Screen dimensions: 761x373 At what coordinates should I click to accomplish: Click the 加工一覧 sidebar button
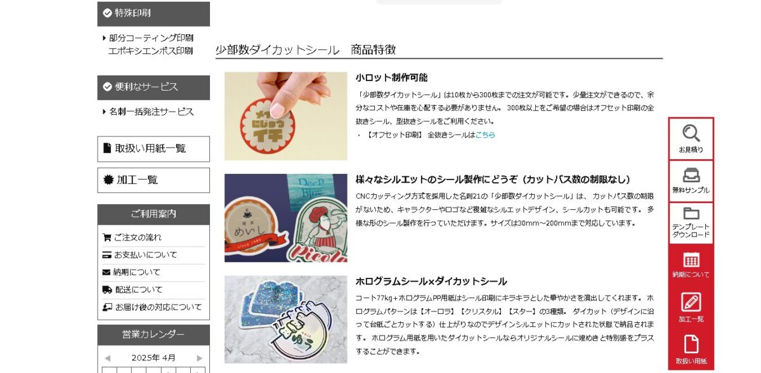pos(153,180)
